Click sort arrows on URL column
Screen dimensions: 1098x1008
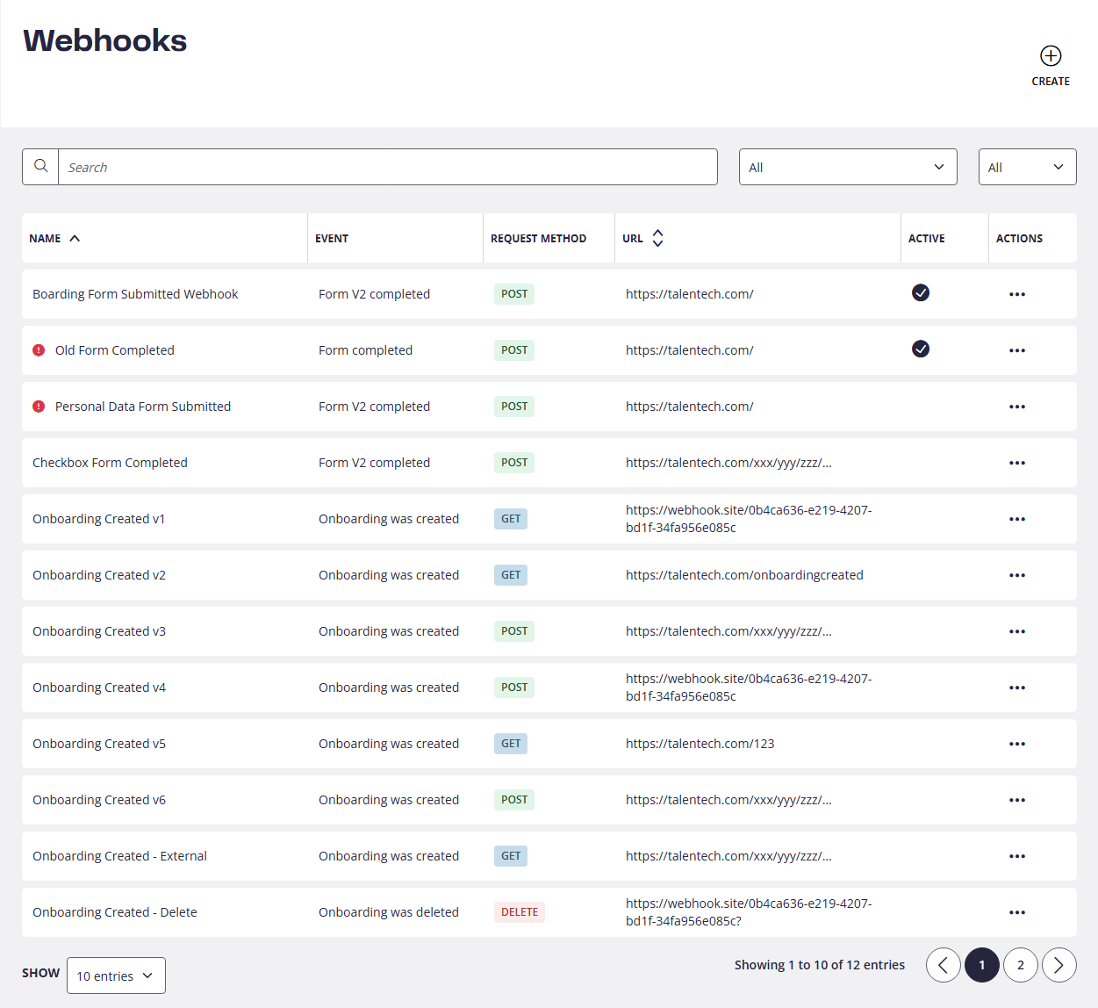(657, 238)
